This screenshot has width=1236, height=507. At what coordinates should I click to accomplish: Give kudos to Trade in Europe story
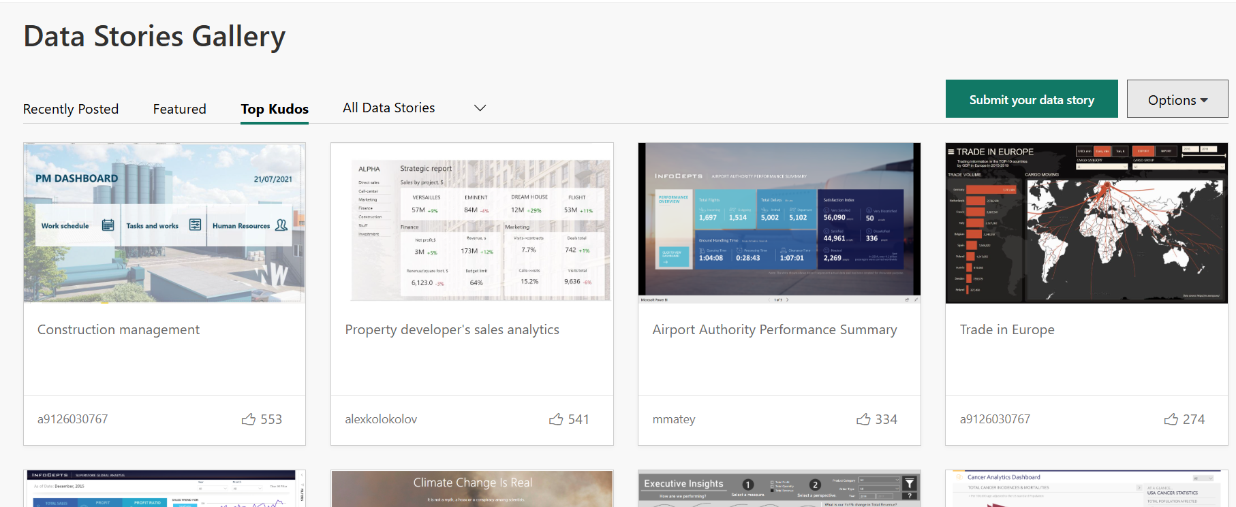[1171, 419]
